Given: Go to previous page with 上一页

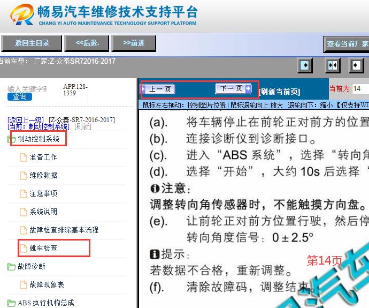Looking at the screenshot, I should (x=159, y=89).
